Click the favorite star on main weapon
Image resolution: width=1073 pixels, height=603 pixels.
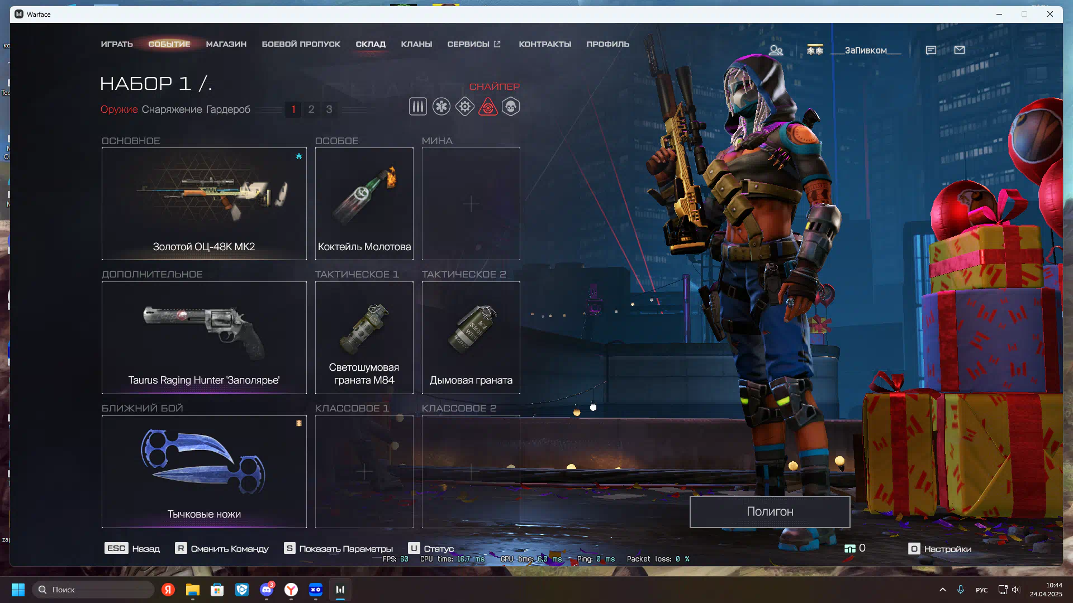coord(299,156)
